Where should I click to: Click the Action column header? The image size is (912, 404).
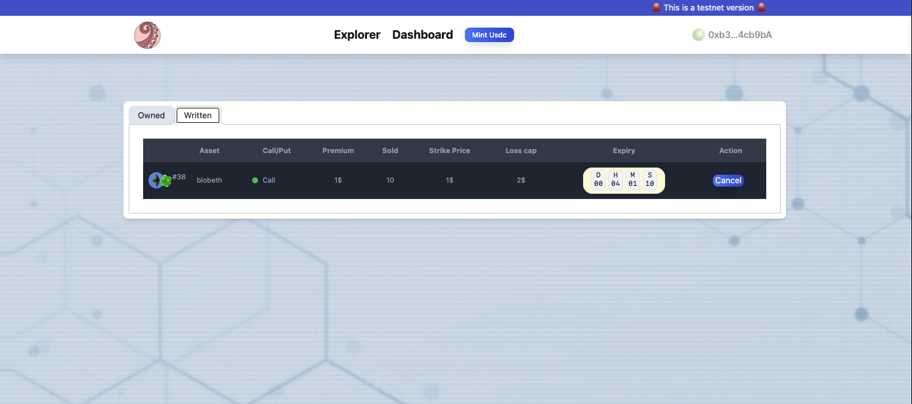point(730,150)
